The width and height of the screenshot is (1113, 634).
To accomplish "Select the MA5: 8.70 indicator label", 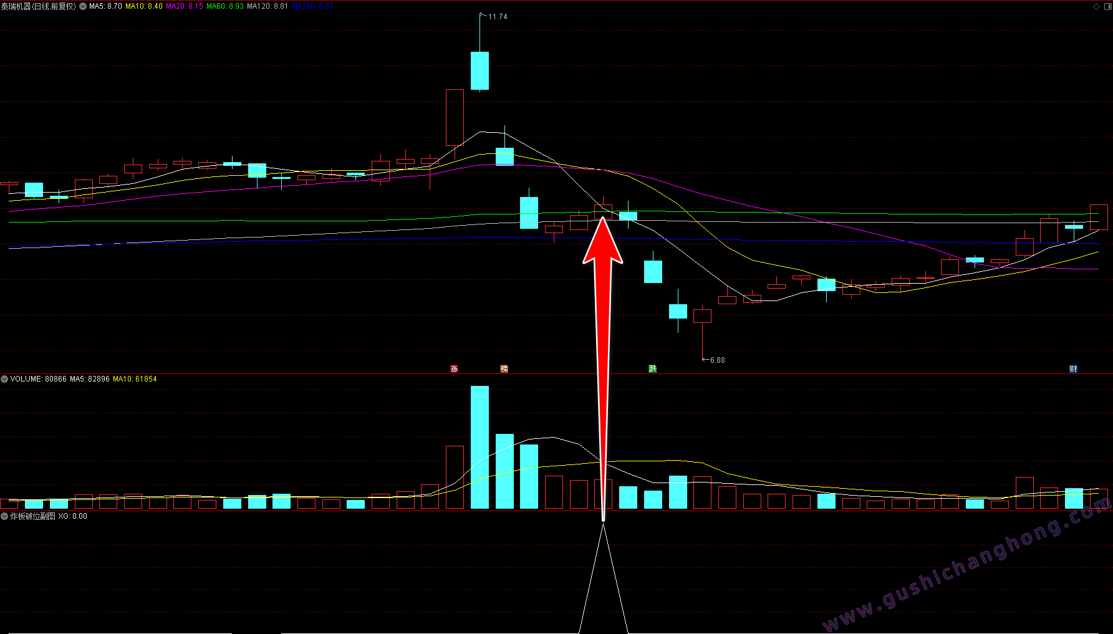I will pyautogui.click(x=105, y=6).
